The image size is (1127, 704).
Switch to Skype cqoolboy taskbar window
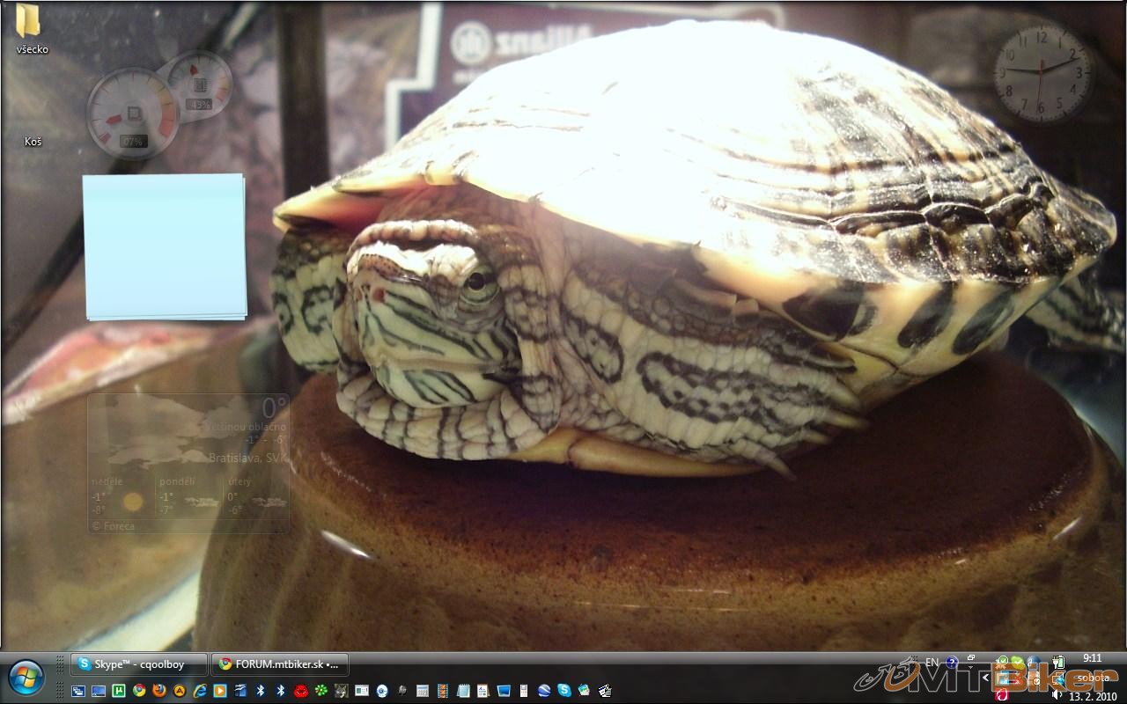139,664
